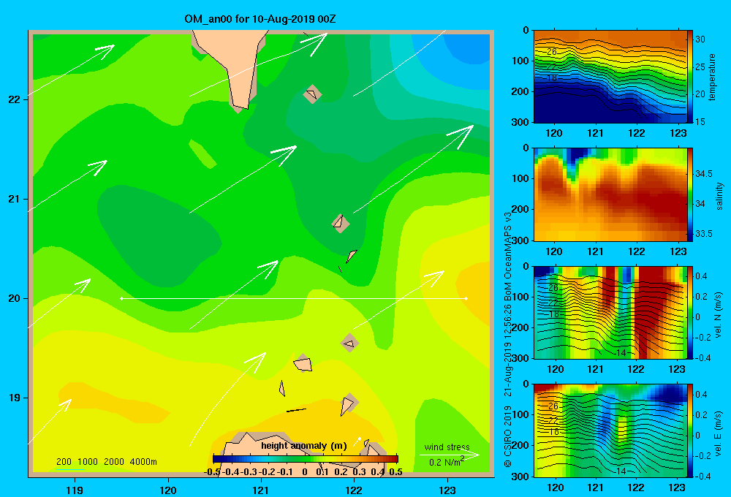Viewport: 731px width, 497px height.
Task: Click the CSIRO BoM OceanMAPS credit text
Action: (x=508, y=339)
